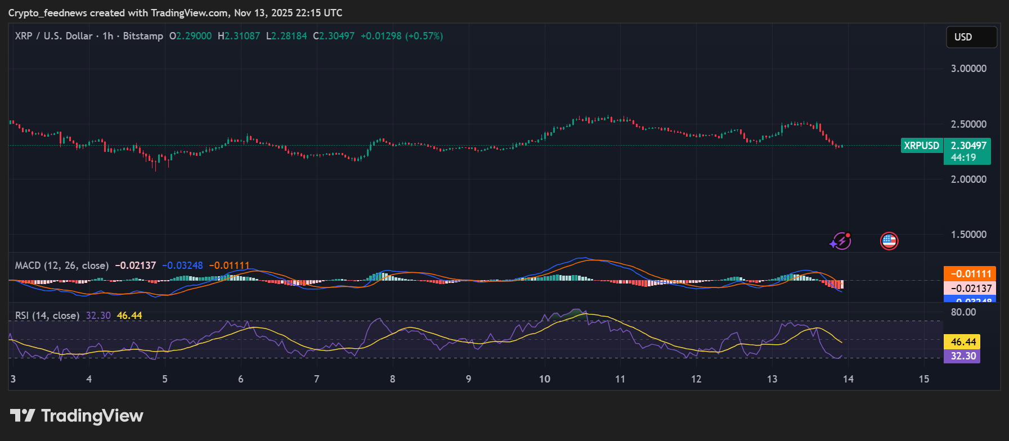Select the XRP / U.S. Dollar chart title

pos(53,36)
